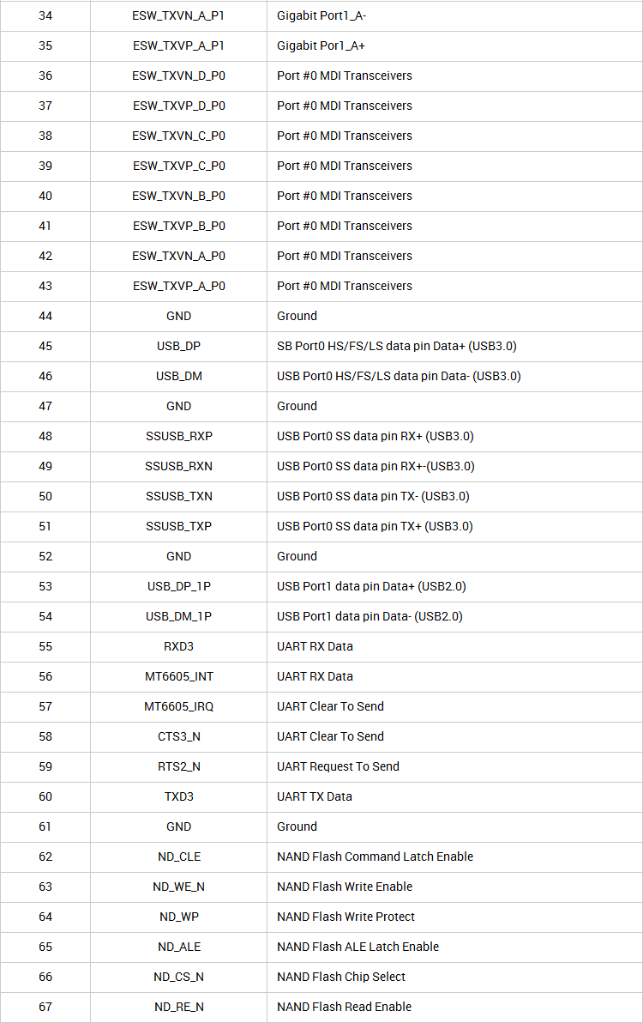
Task: Click the NAND Flash Write Protect description
Action: coord(346,917)
